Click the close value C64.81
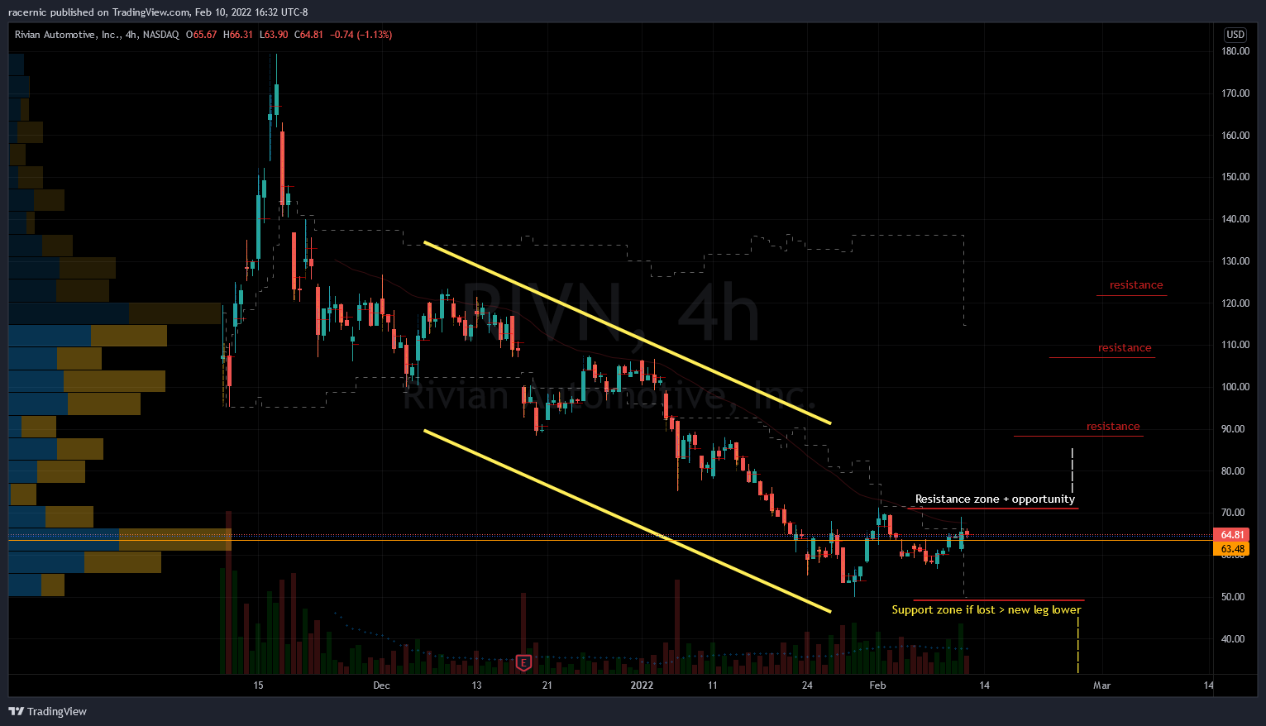This screenshot has width=1266, height=726. [309, 35]
